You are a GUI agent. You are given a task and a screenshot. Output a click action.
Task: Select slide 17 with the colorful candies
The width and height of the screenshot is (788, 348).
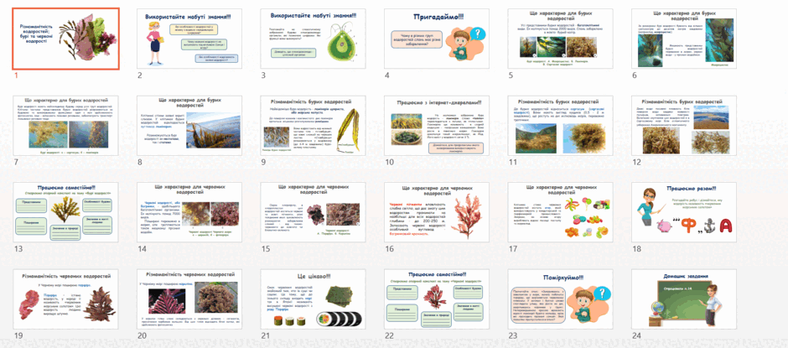click(x=560, y=212)
